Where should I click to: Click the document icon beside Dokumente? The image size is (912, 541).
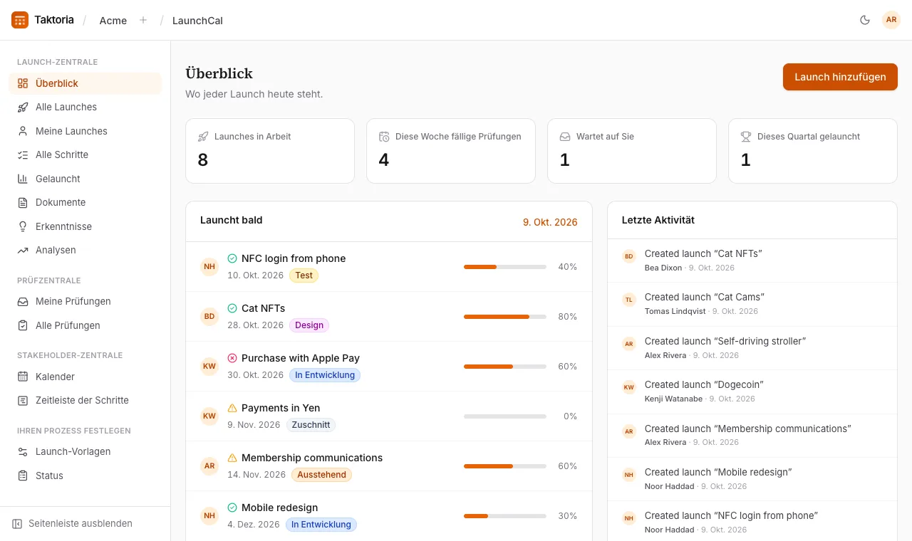tap(23, 202)
